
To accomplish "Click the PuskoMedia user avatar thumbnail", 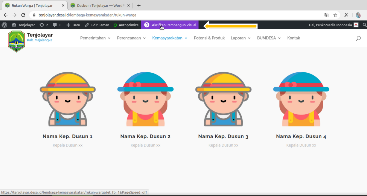I will (x=356, y=25).
